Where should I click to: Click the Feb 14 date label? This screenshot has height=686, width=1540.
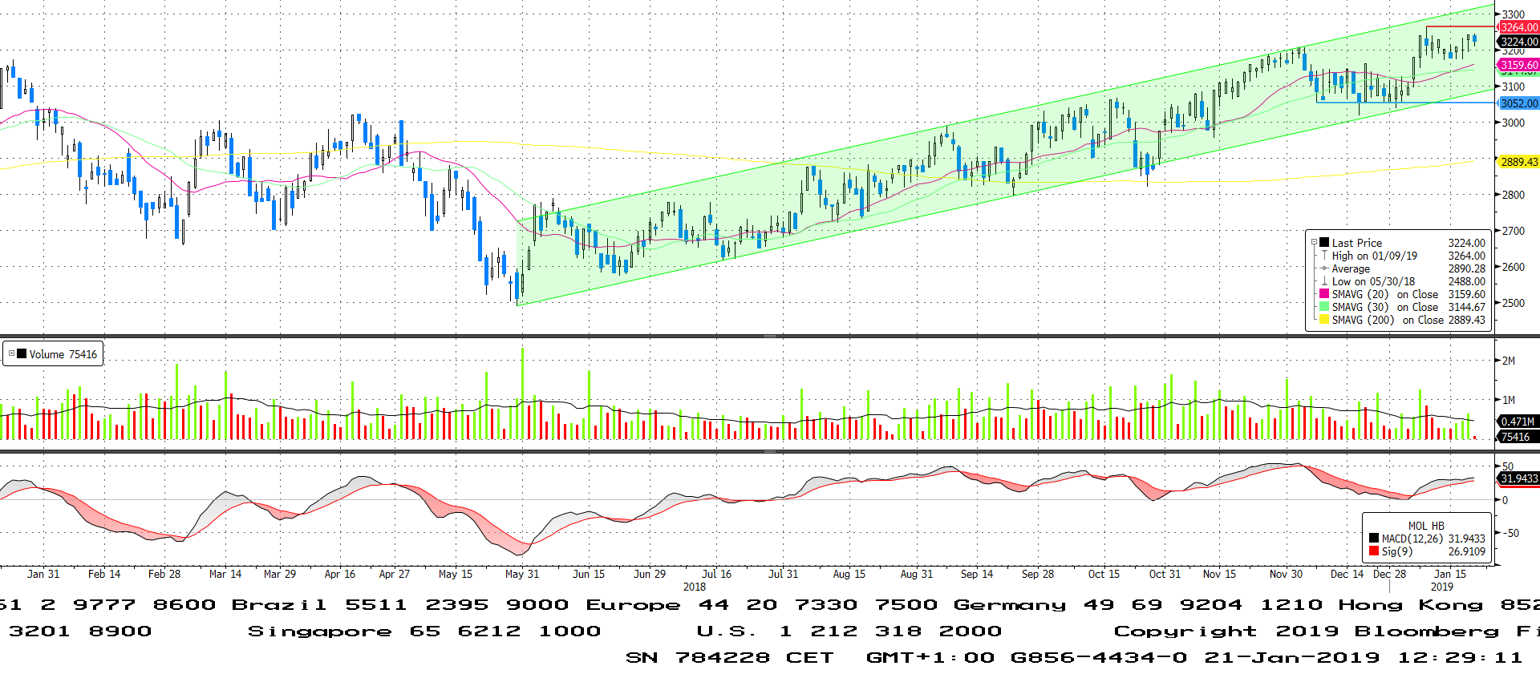(x=104, y=574)
